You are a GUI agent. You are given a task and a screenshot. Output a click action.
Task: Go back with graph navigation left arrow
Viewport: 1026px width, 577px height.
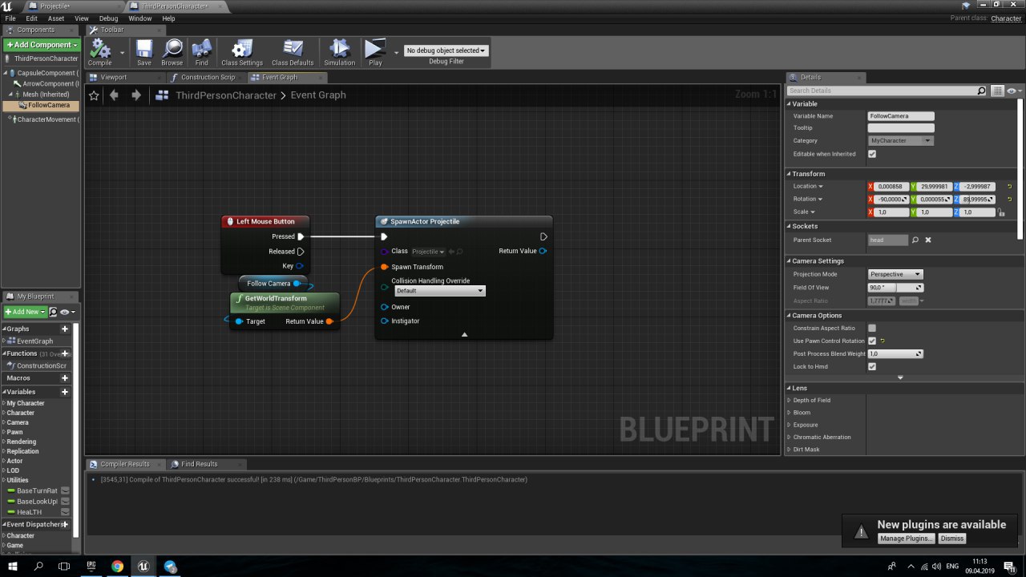[x=114, y=95]
